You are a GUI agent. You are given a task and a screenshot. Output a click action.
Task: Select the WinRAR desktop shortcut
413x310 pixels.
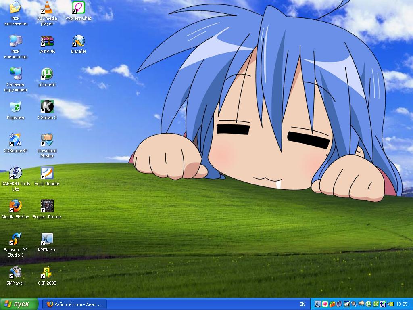[x=47, y=44]
